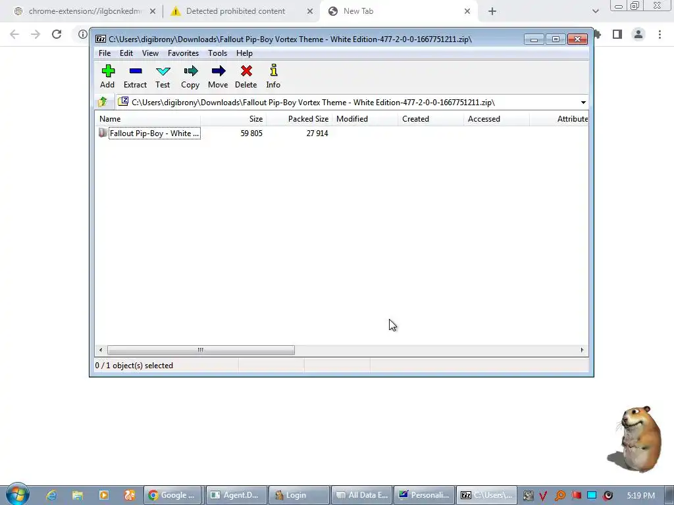
Task: Open Windows Explorer folder taskbar icon
Action: [x=78, y=495]
